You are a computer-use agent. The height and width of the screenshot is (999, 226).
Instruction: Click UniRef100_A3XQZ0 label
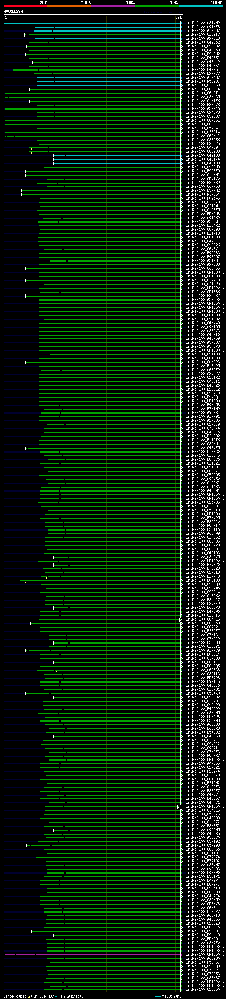point(203,943)
